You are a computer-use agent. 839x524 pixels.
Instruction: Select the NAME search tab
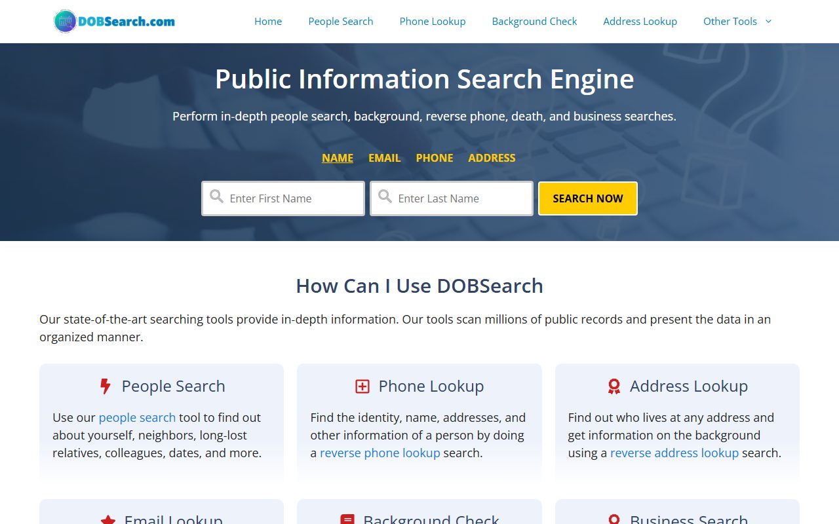click(338, 158)
